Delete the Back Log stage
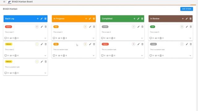This screenshot has width=198, height=111. point(45,18)
